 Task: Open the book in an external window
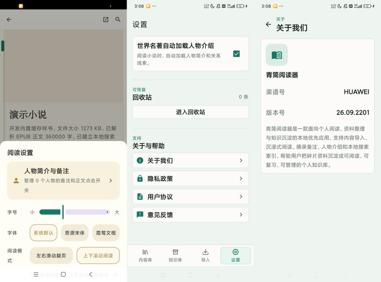point(106,19)
